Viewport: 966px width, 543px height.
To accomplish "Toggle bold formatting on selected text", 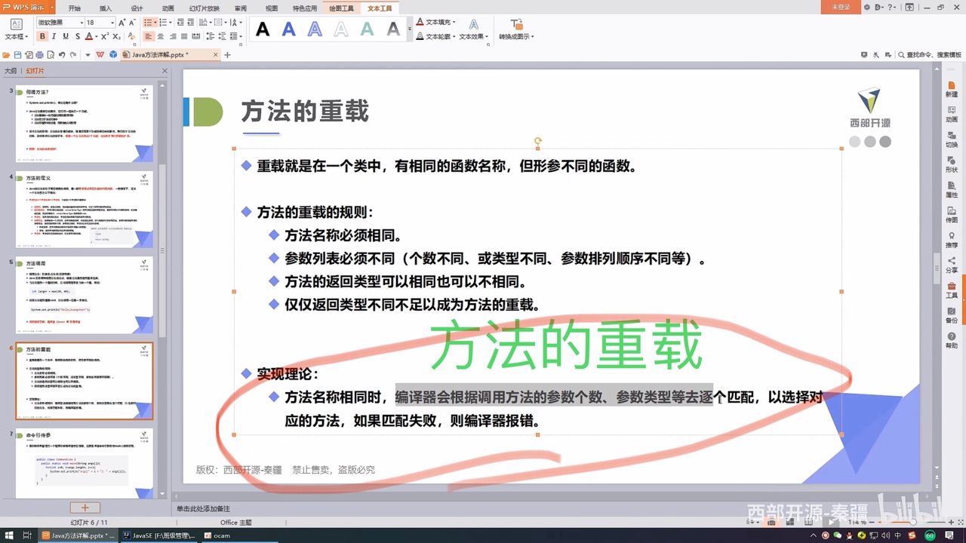I will [43, 35].
